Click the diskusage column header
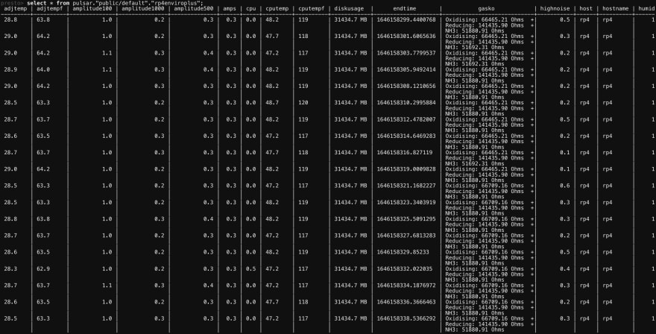Image resolution: width=656 pixels, height=334 pixels. coord(349,8)
